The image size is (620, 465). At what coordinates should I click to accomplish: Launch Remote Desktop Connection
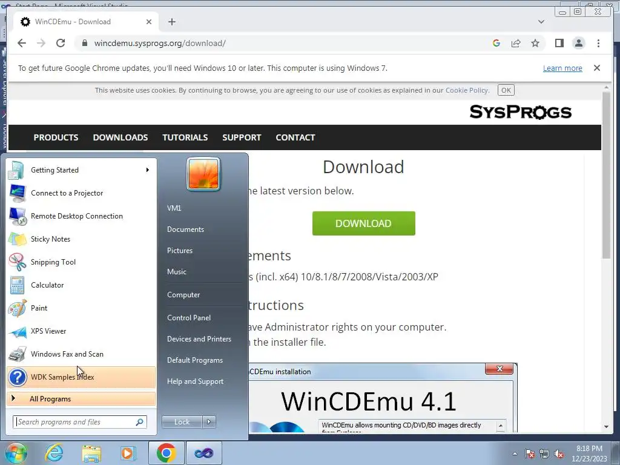81,216
